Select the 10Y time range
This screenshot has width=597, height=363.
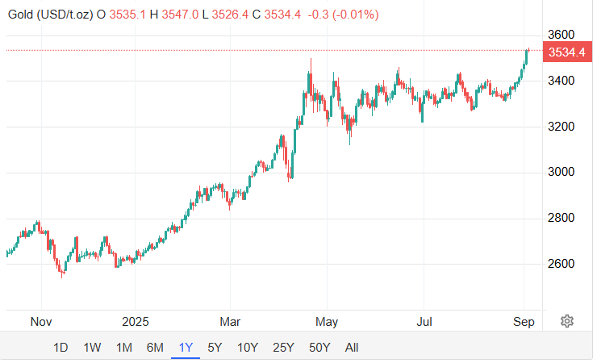tap(247, 348)
